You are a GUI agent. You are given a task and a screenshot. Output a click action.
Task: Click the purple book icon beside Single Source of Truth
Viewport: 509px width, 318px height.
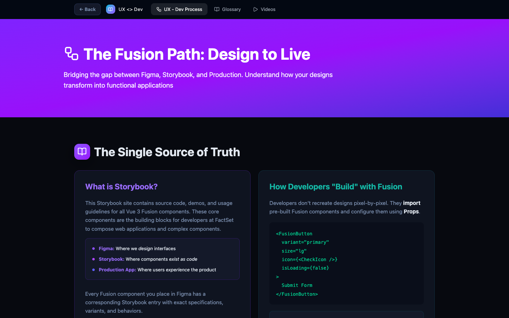[82, 152]
